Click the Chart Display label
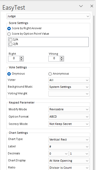Viewport: 96px width, 170px height. pyautogui.click(x=17, y=160)
